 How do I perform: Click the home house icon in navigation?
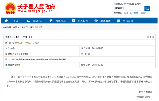[6, 21]
